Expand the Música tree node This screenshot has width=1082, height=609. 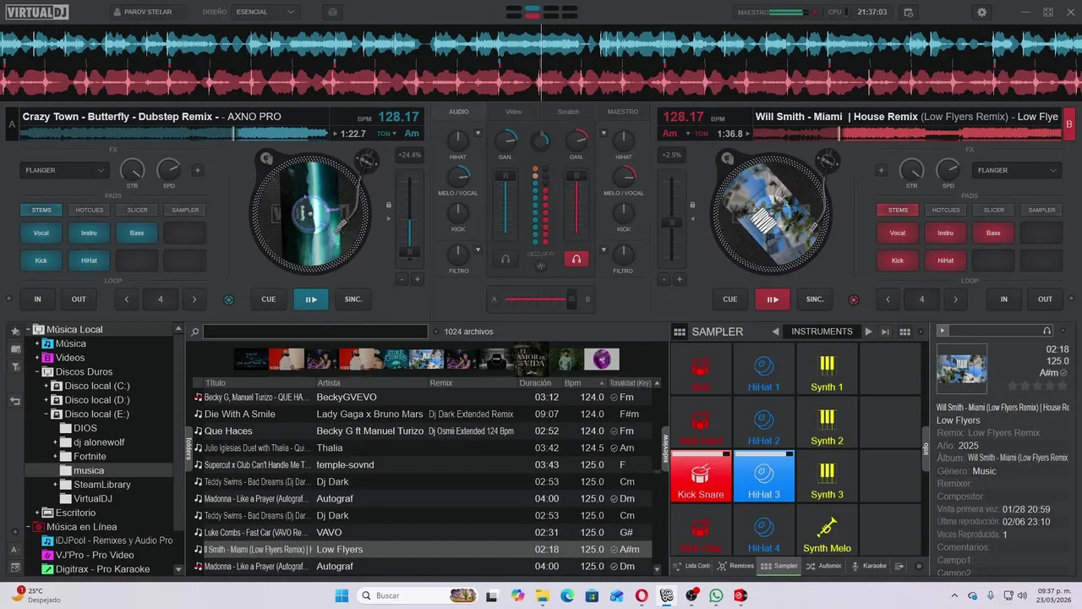point(36,344)
